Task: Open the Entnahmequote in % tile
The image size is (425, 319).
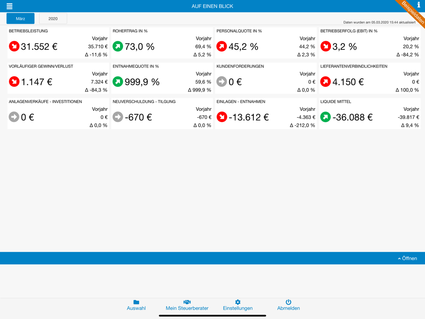Action: click(x=162, y=78)
